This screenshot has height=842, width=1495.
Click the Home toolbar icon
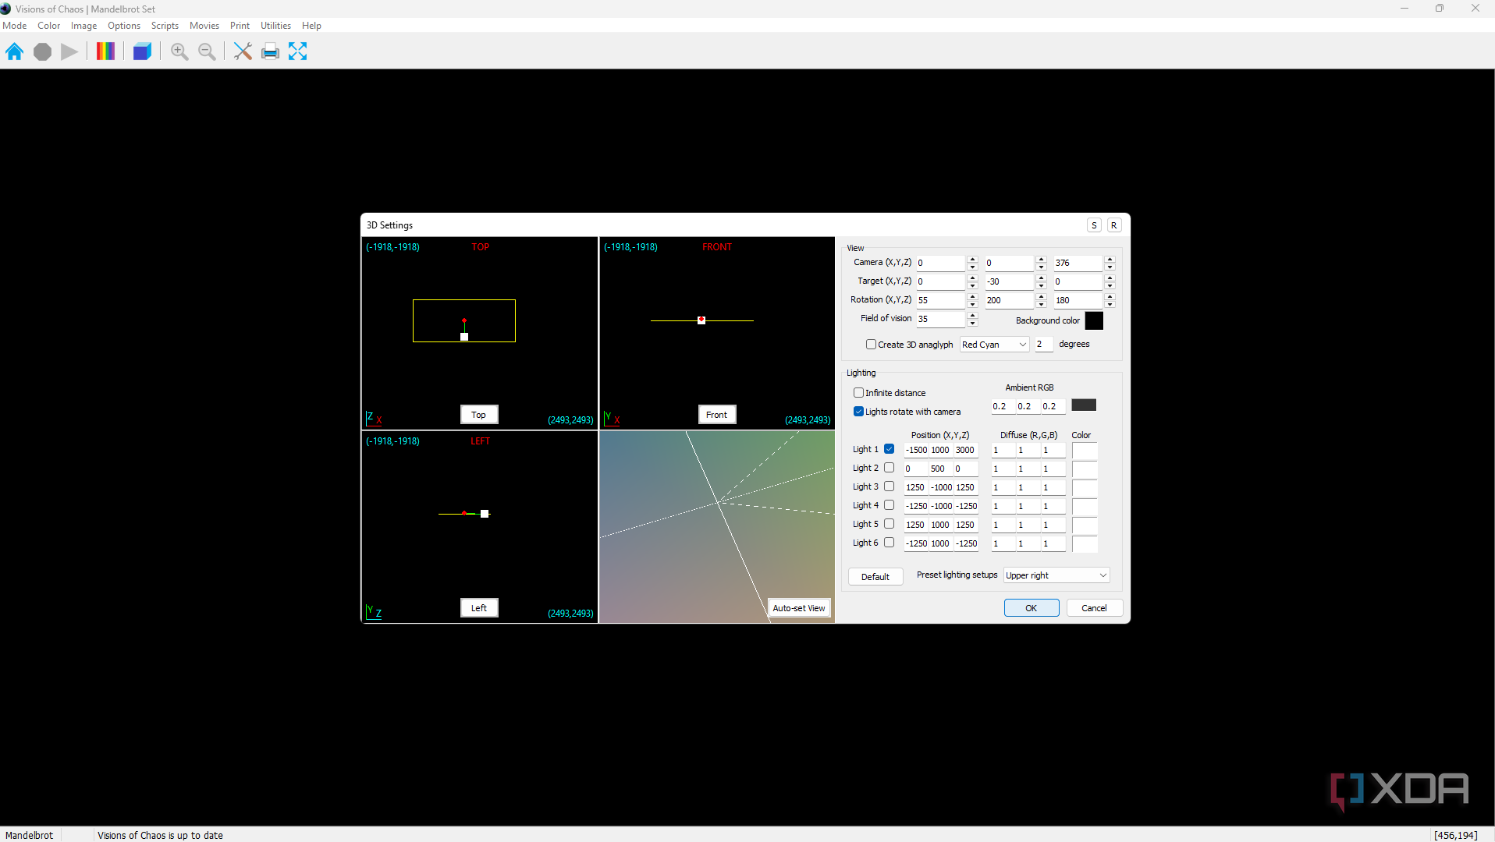point(14,51)
